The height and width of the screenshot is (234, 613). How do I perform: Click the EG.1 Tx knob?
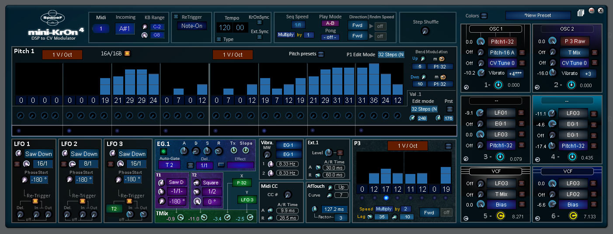click(233, 150)
